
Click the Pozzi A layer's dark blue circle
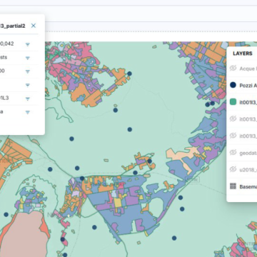[x=233, y=85]
